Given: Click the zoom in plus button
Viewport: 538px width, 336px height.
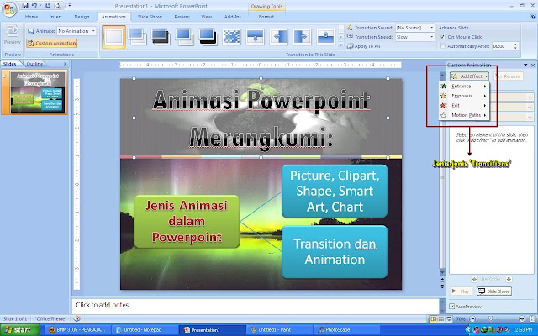Looking at the screenshot, I should pos(521,319).
